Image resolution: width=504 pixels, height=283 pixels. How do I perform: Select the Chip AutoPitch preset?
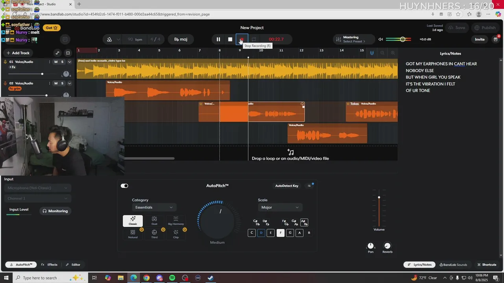176,234
